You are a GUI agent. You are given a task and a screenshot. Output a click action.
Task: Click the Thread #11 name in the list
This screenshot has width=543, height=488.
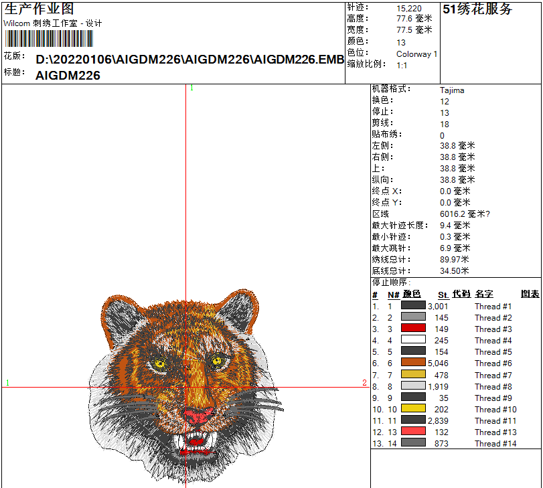tap(495, 420)
